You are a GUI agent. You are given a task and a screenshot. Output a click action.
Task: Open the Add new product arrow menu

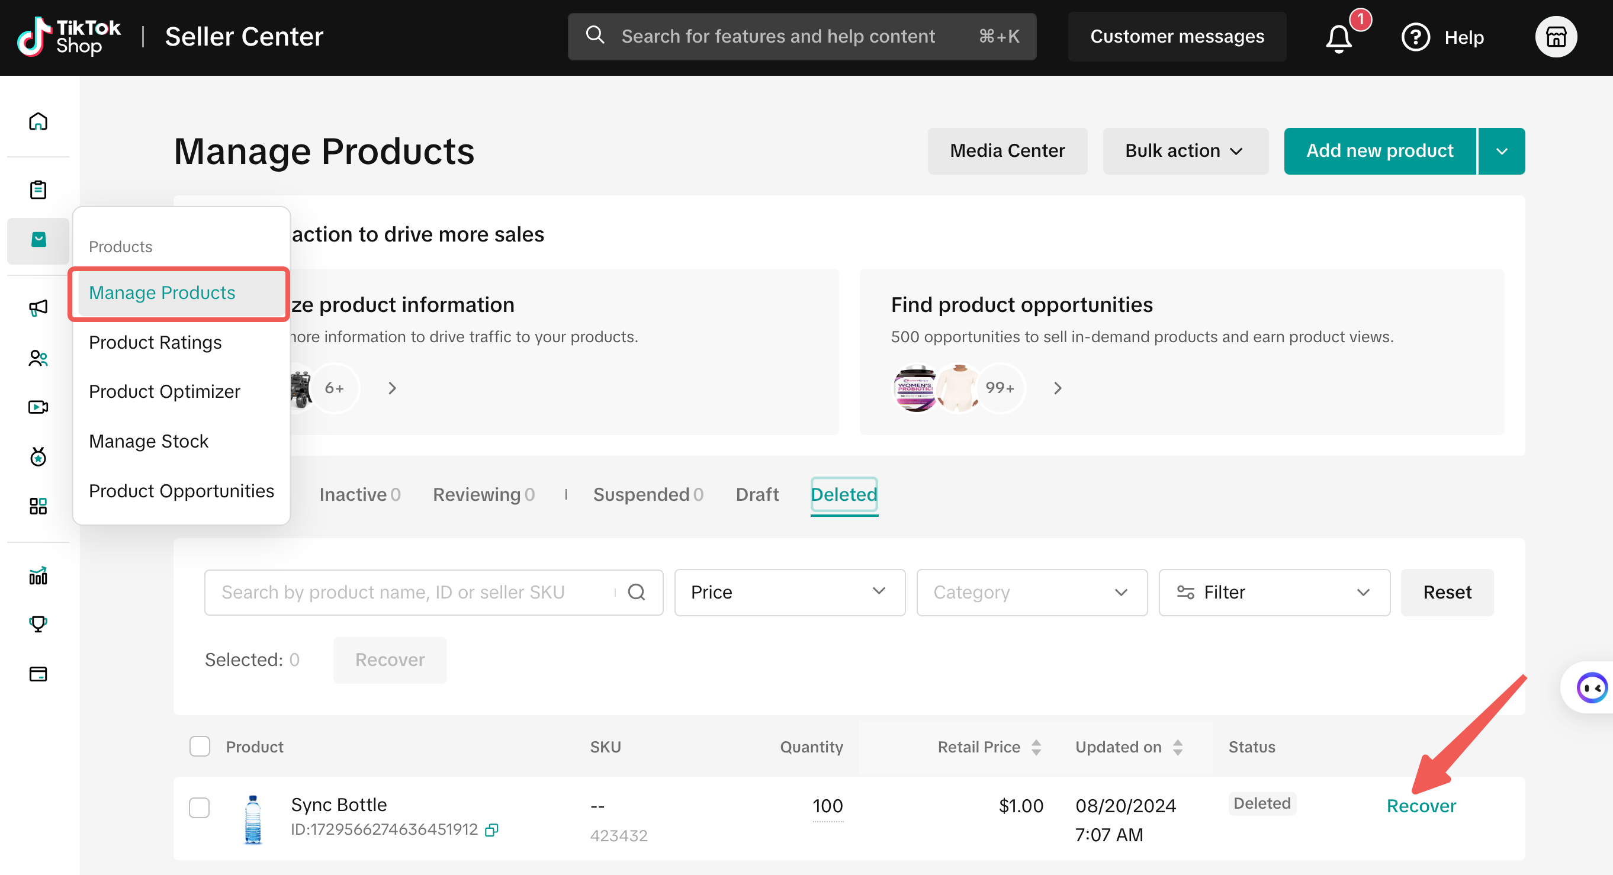point(1502,151)
